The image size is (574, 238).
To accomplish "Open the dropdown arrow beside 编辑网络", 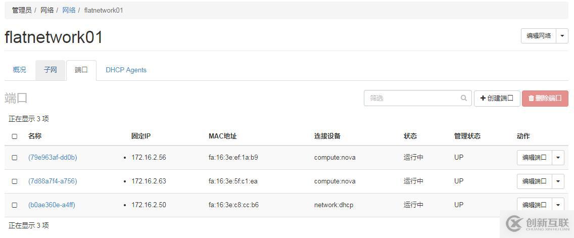I will 562,36.
